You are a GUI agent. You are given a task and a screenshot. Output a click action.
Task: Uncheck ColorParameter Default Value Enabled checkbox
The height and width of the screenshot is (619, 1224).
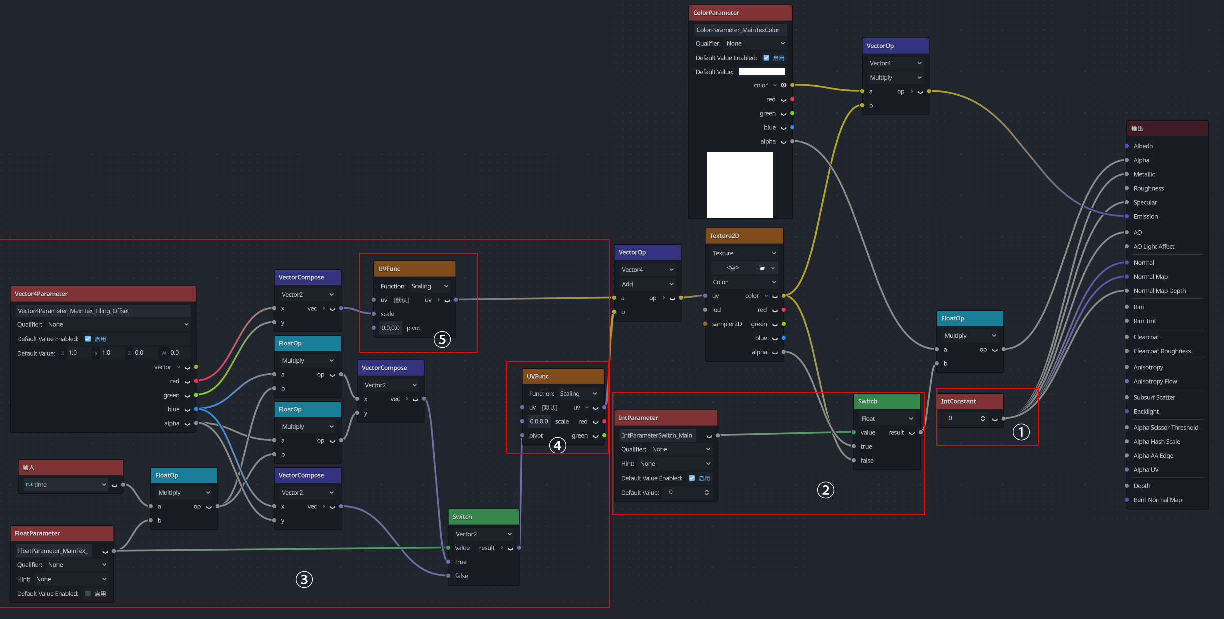point(766,58)
